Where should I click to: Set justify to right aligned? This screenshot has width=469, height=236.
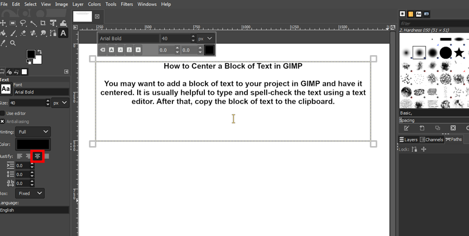point(28,156)
